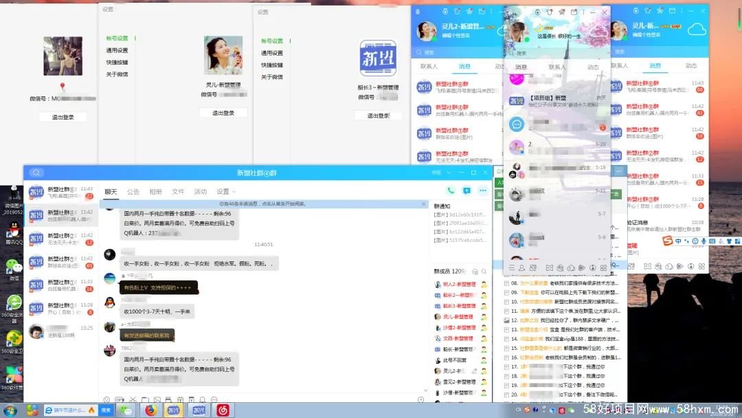Open the WeChat taskbar button
Image resolution: width=742 pixels, height=418 pixels.
point(126,410)
